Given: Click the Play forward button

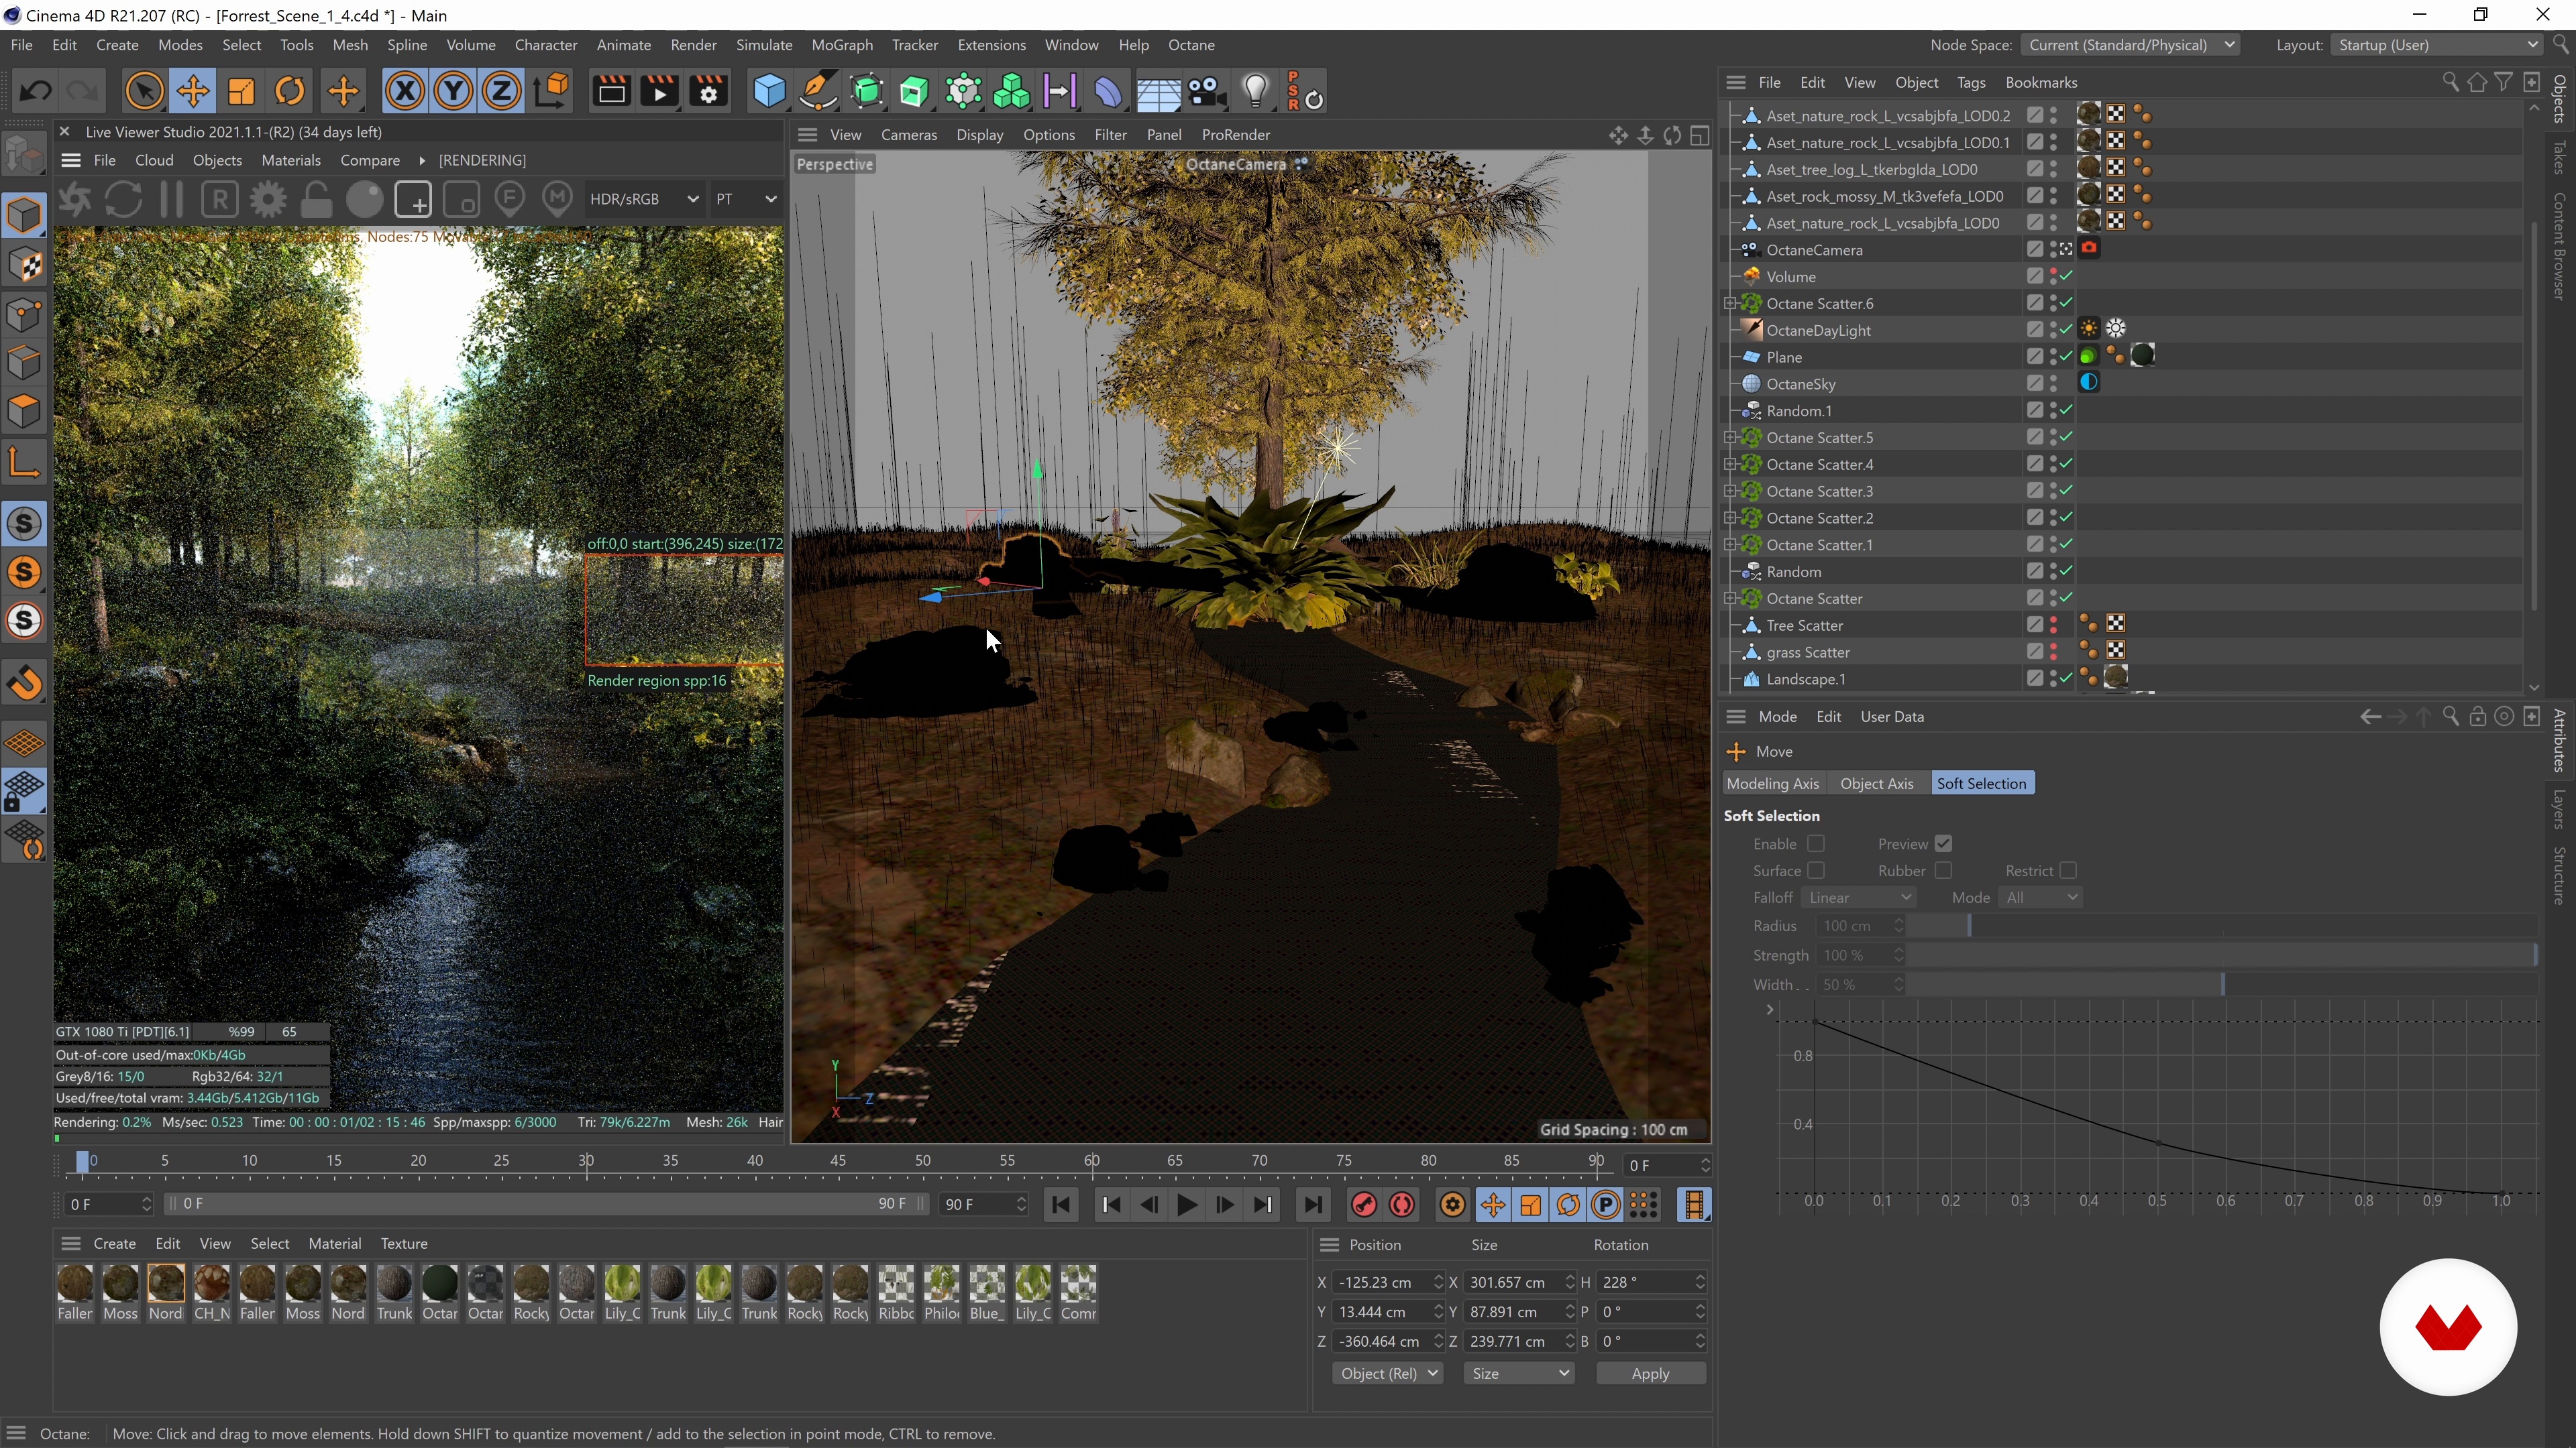Looking at the screenshot, I should pos(1186,1205).
